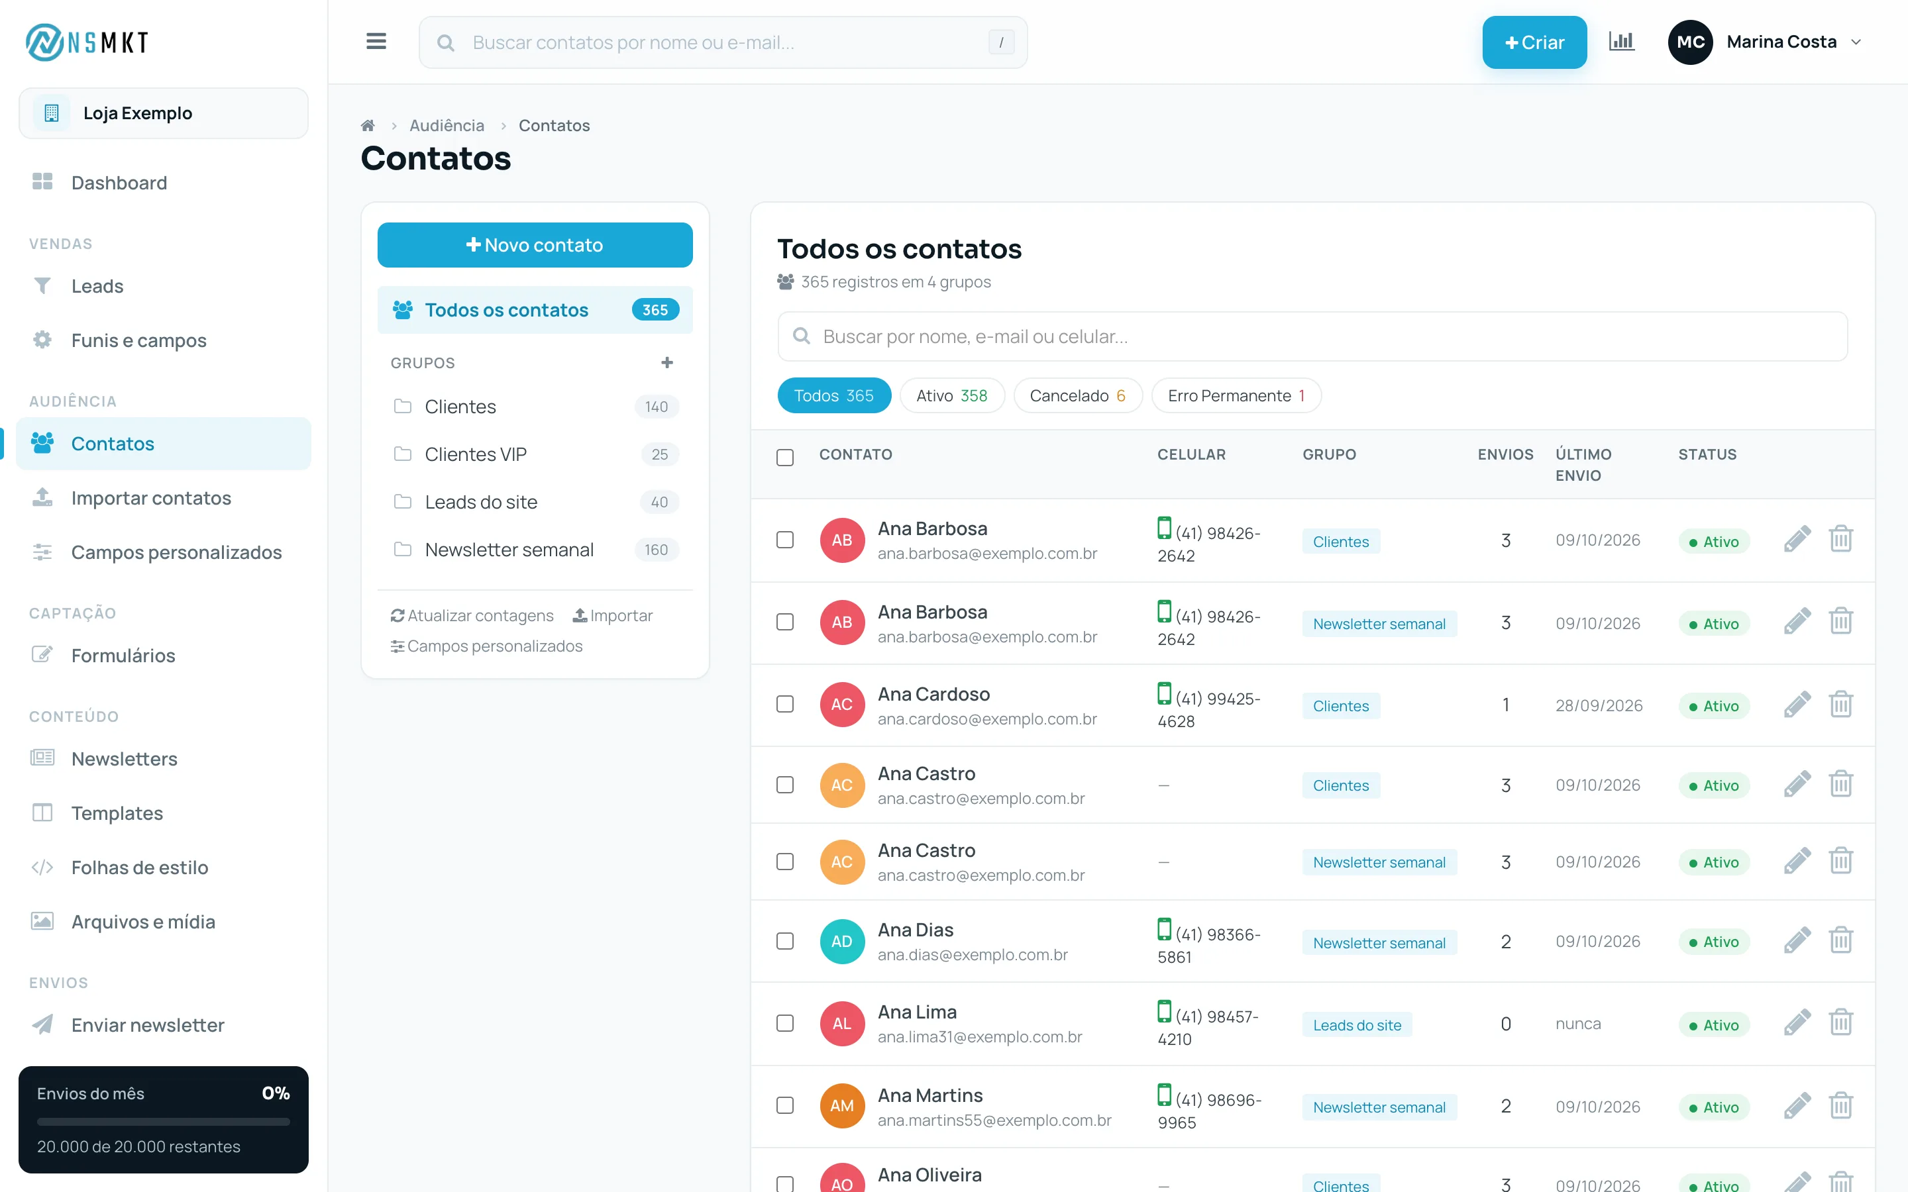Image resolution: width=1908 pixels, height=1192 pixels.
Task: Select the Ana Martins row checkbox
Action: coord(784,1105)
